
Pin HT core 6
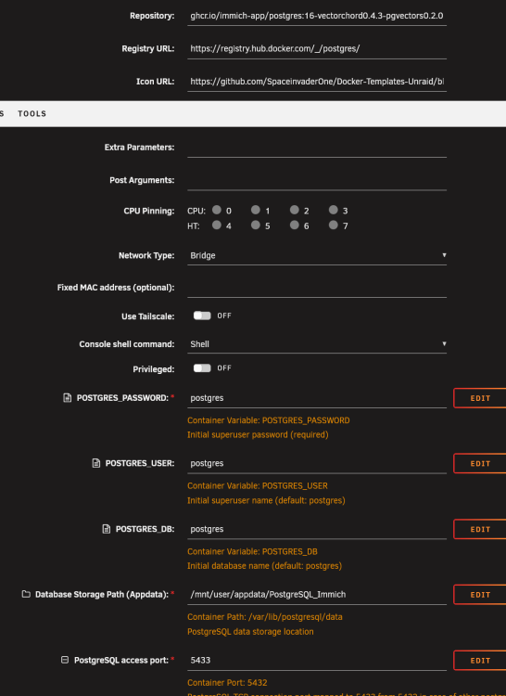294,226
